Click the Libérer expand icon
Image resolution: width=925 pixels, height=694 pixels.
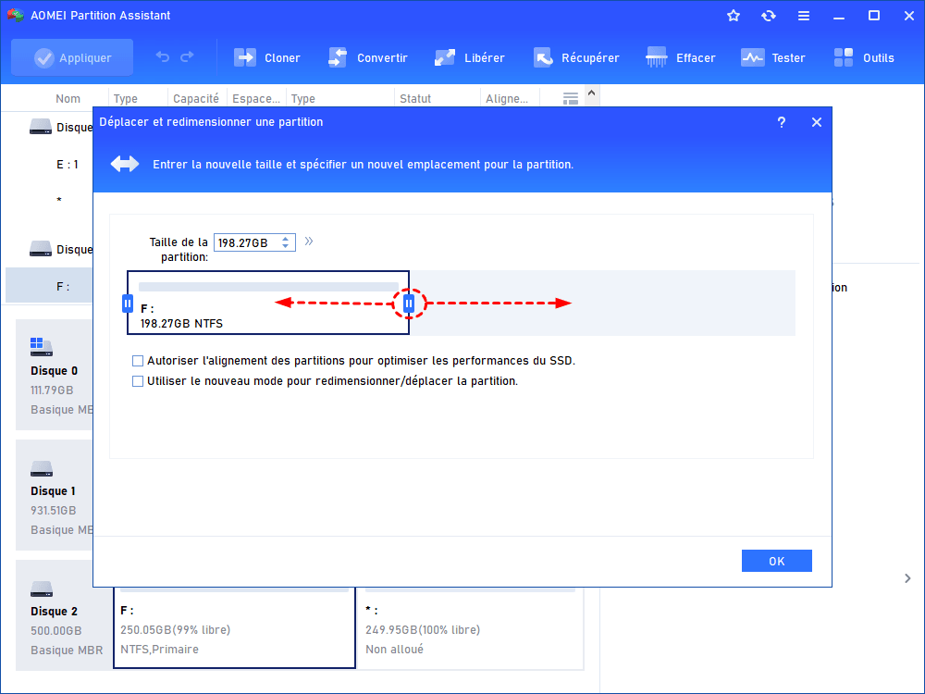point(445,57)
